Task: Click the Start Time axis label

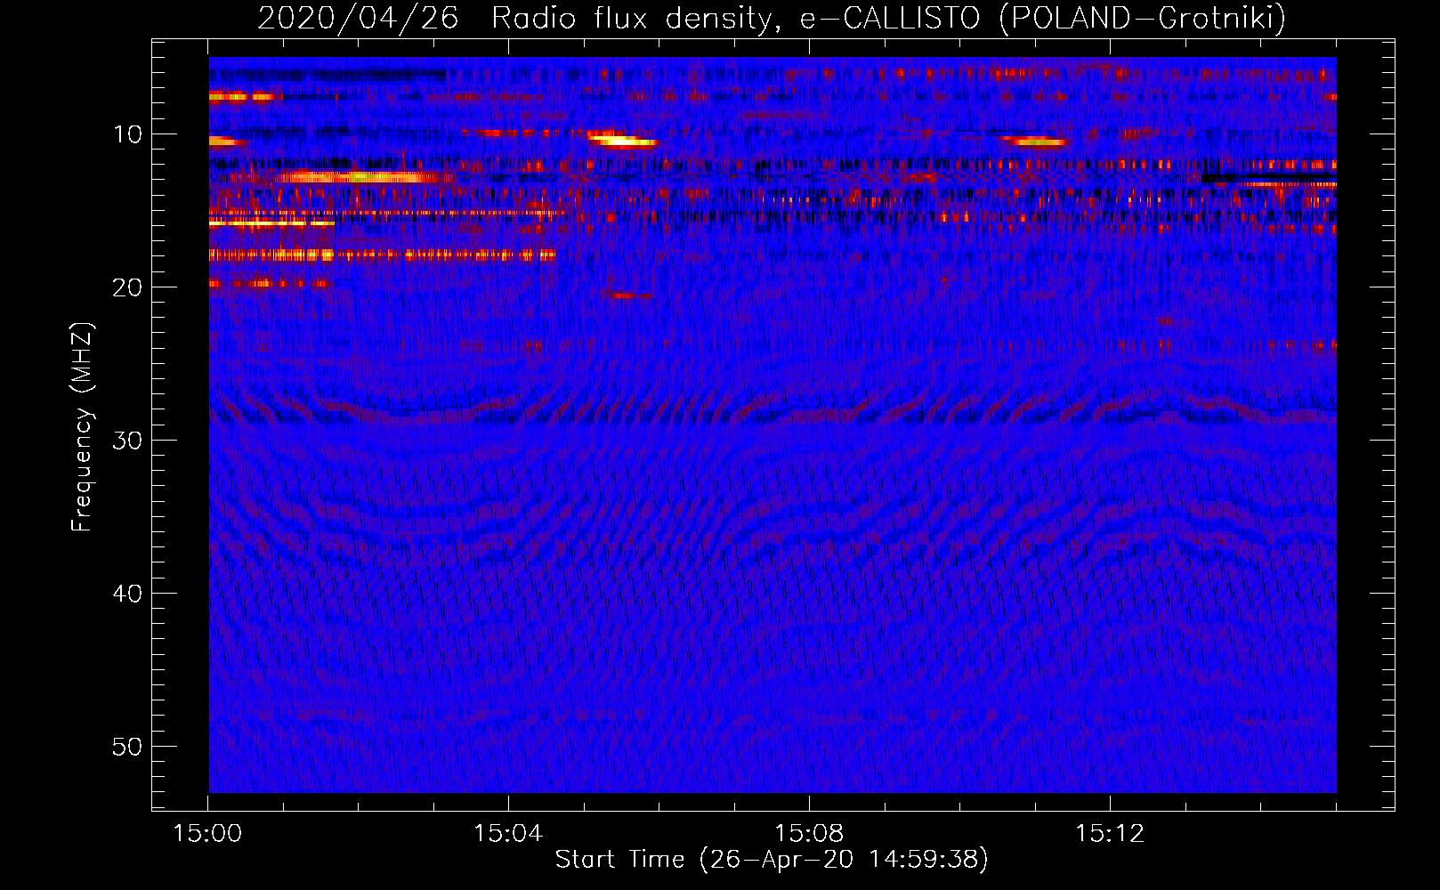Action: 772,859
